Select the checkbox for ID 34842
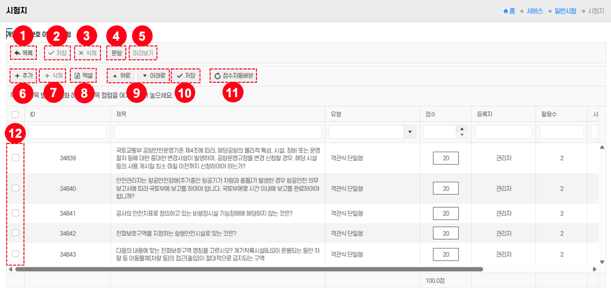The width and height of the screenshot is (611, 290). click(15, 233)
